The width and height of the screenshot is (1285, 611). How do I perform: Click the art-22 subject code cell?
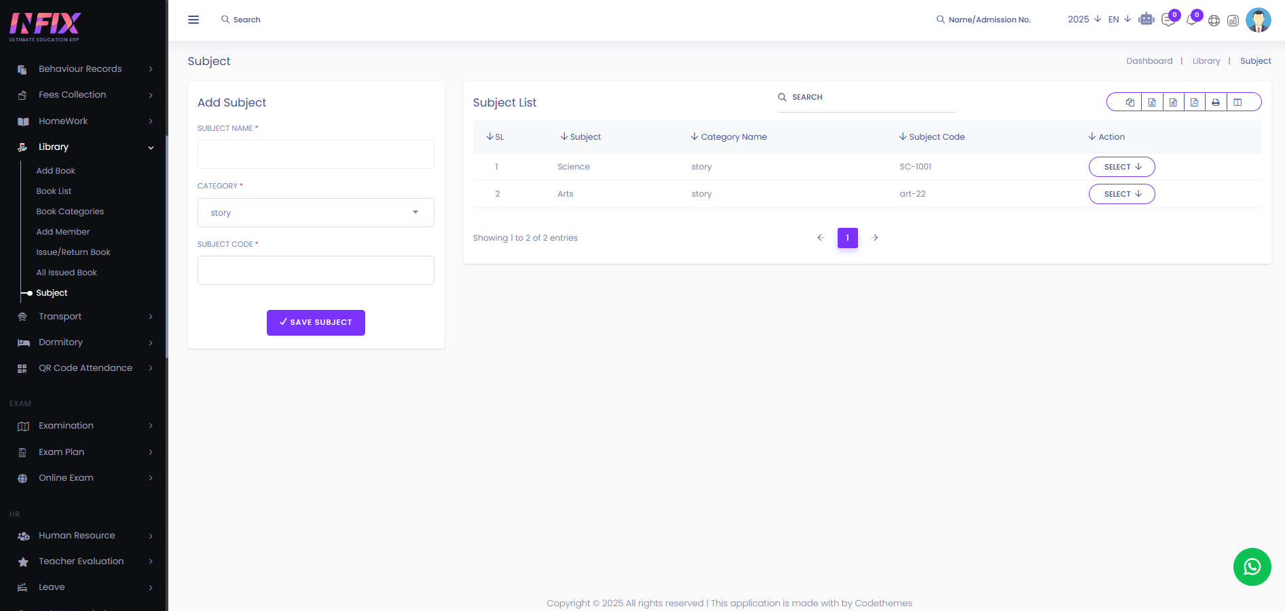pyautogui.click(x=912, y=194)
